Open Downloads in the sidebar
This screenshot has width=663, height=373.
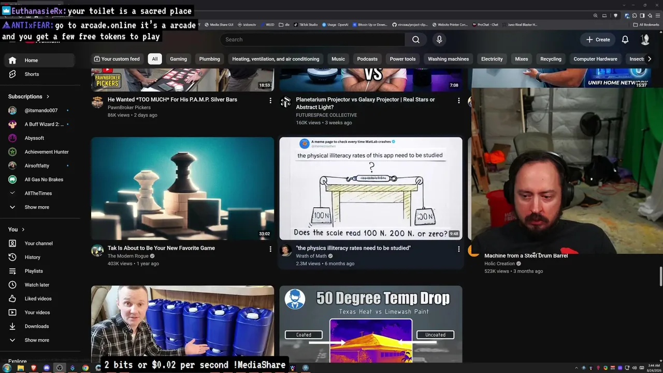coord(40,326)
